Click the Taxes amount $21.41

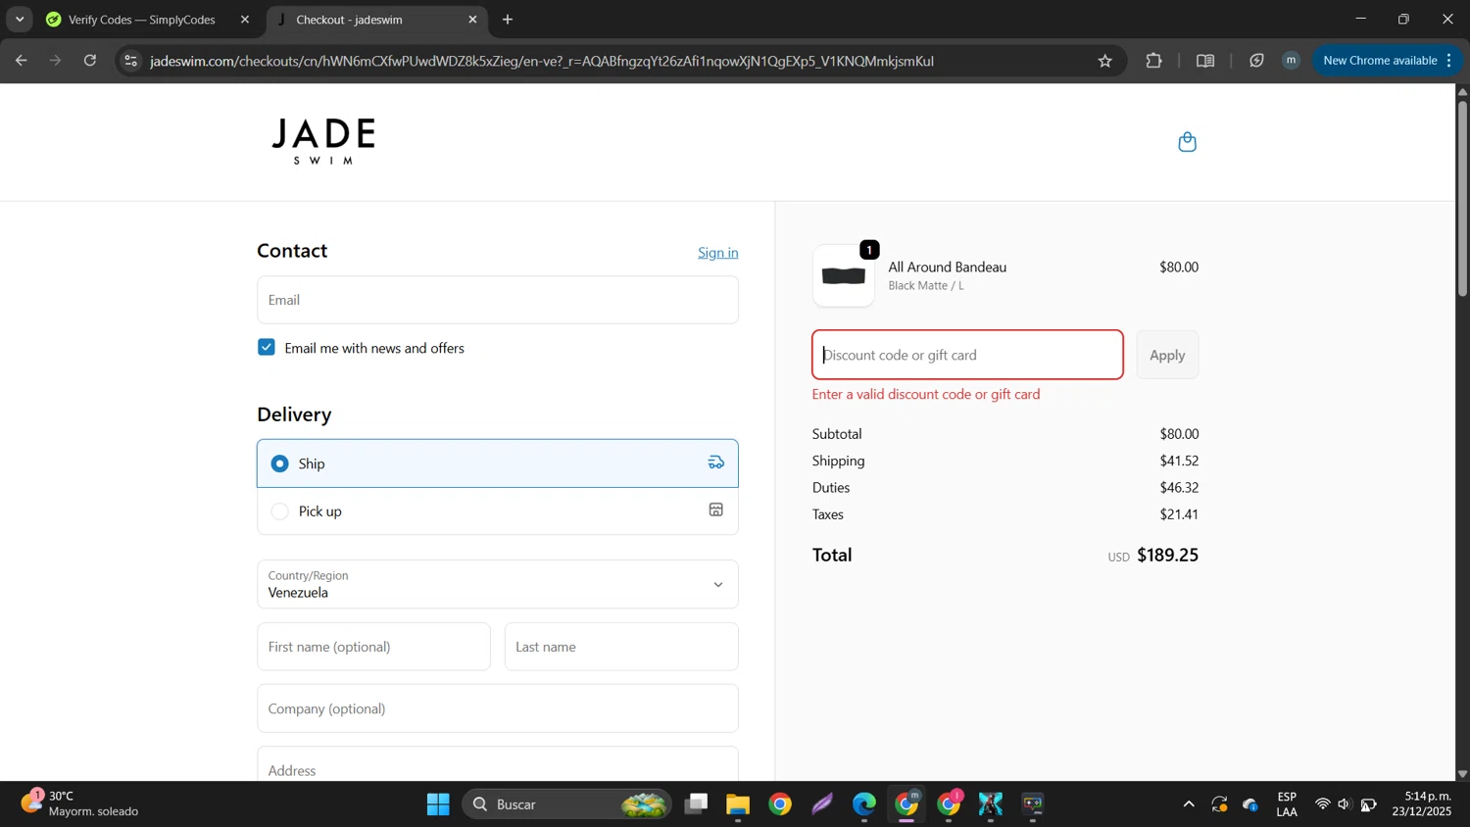click(1179, 514)
